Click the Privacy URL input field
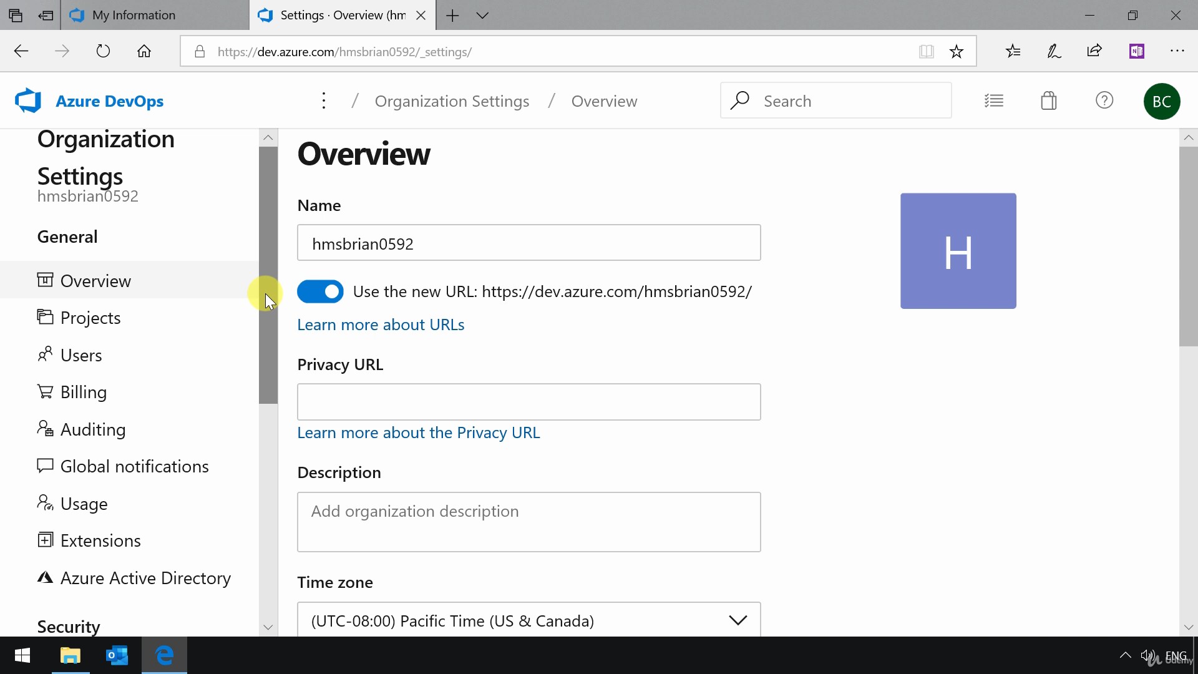The height and width of the screenshot is (674, 1198). pos(529,402)
